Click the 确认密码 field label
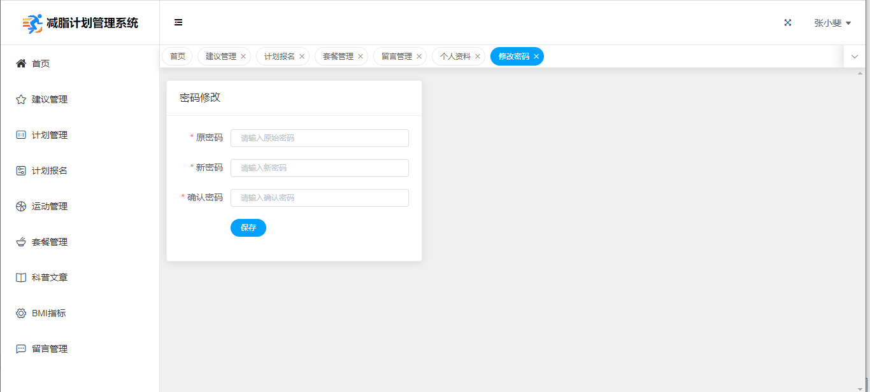 (x=205, y=197)
